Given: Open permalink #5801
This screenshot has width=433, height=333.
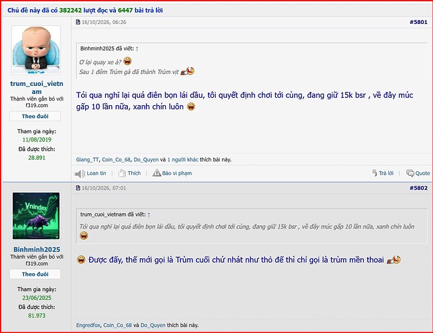Looking at the screenshot, I should [x=418, y=22].
